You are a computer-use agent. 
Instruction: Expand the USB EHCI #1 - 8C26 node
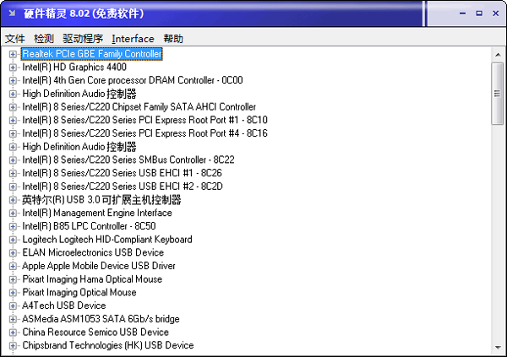tap(13, 174)
